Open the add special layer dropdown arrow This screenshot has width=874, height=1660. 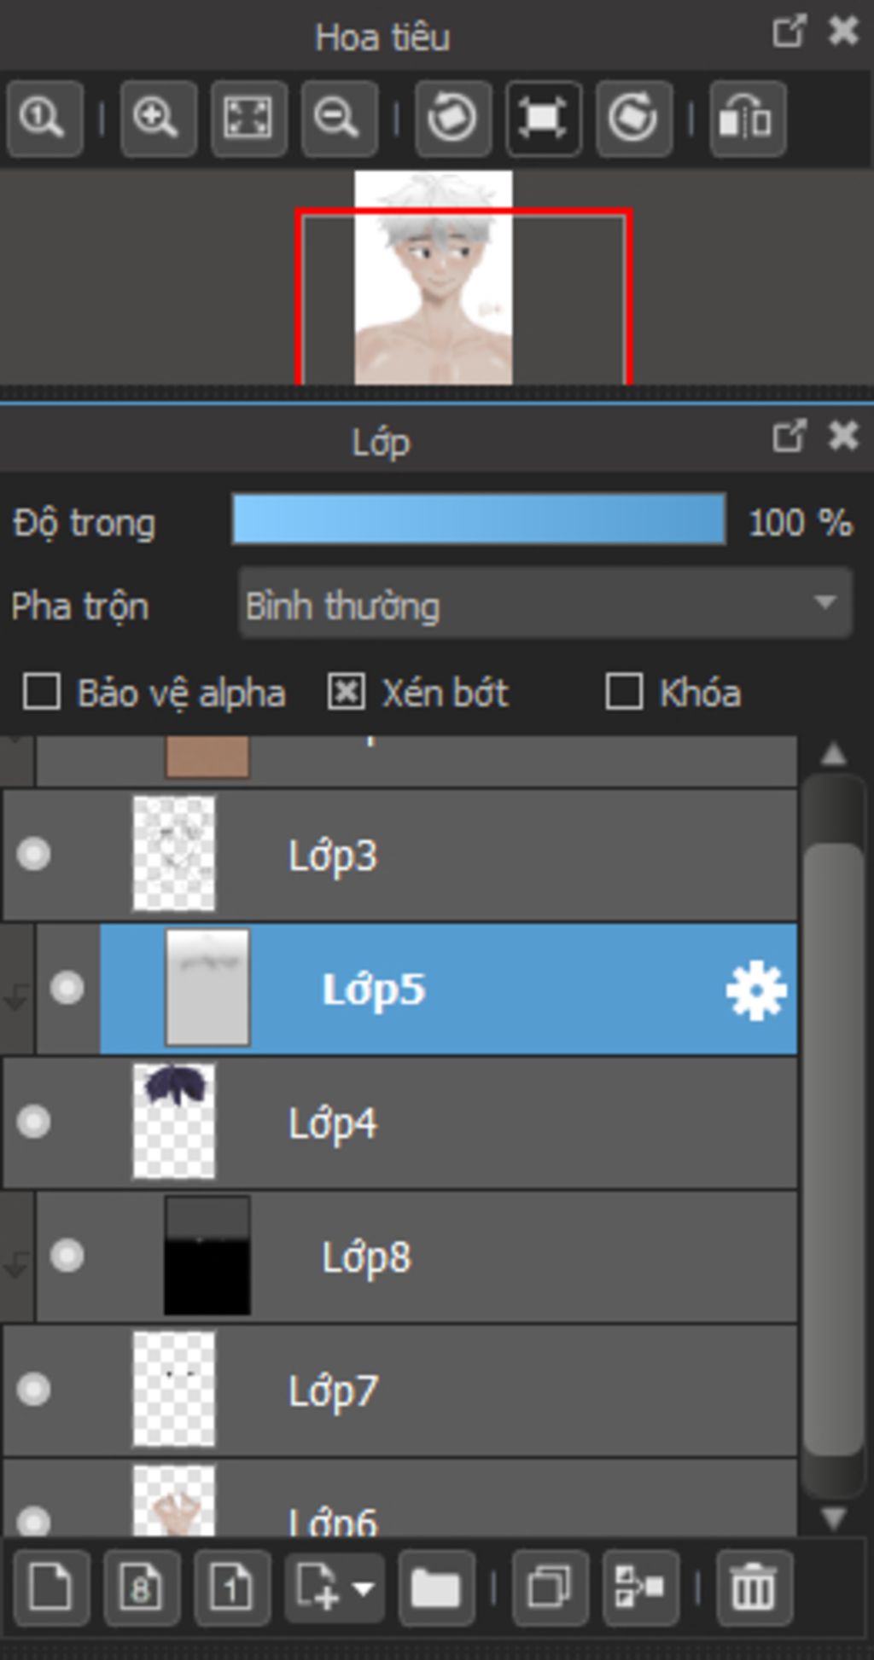[364, 1588]
